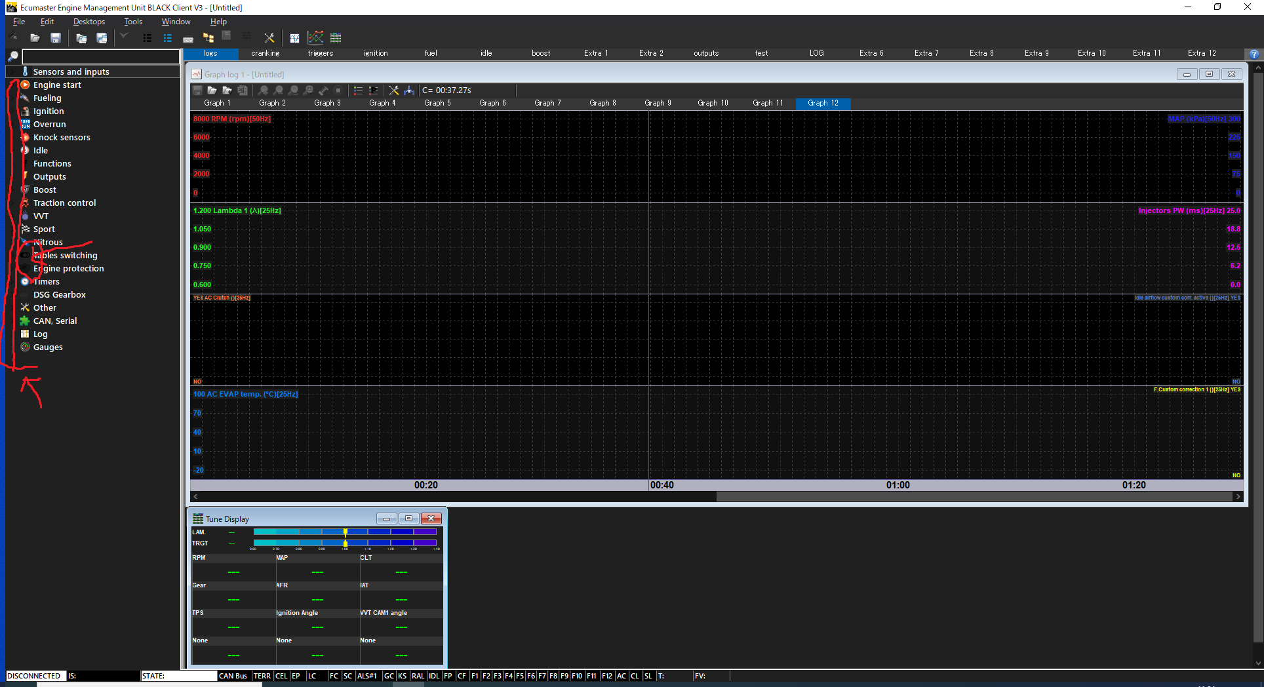Click the black bullet list toolbar icon

pyautogui.click(x=148, y=38)
